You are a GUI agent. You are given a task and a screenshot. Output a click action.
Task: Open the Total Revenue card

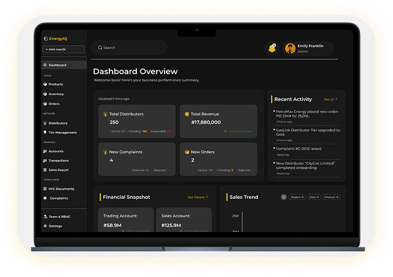[219, 121]
